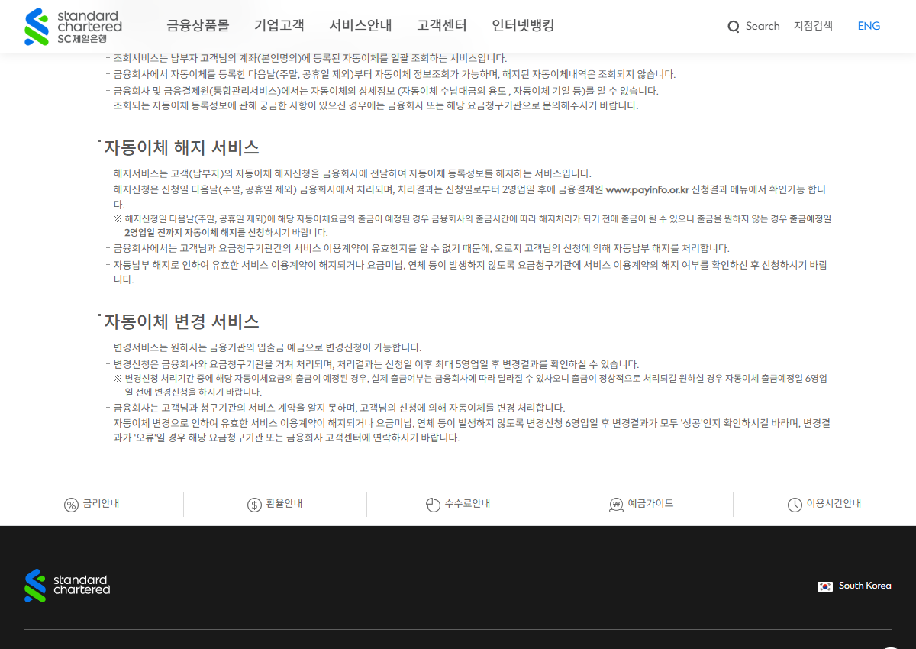
Task: Click the South Korea country label
Action: 865,586
